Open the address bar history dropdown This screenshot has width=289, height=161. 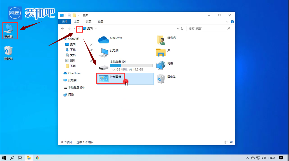[178, 29]
